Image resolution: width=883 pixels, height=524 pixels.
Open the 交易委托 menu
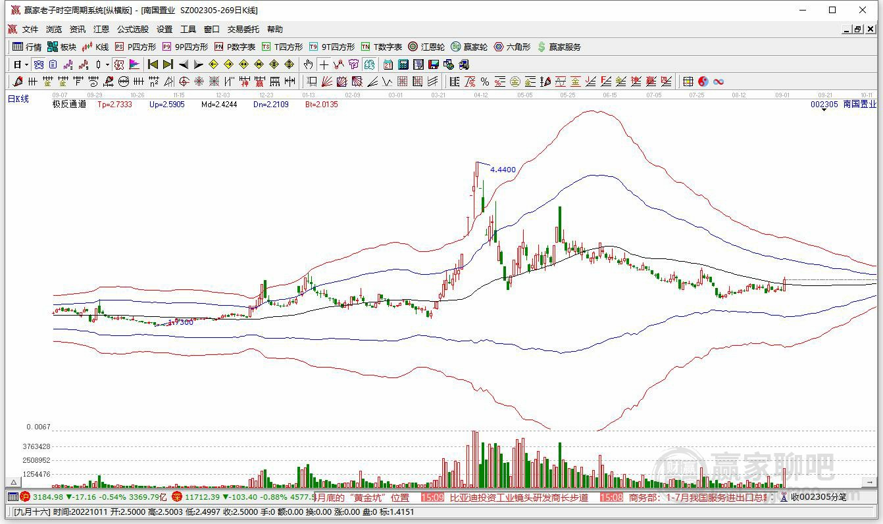point(243,30)
